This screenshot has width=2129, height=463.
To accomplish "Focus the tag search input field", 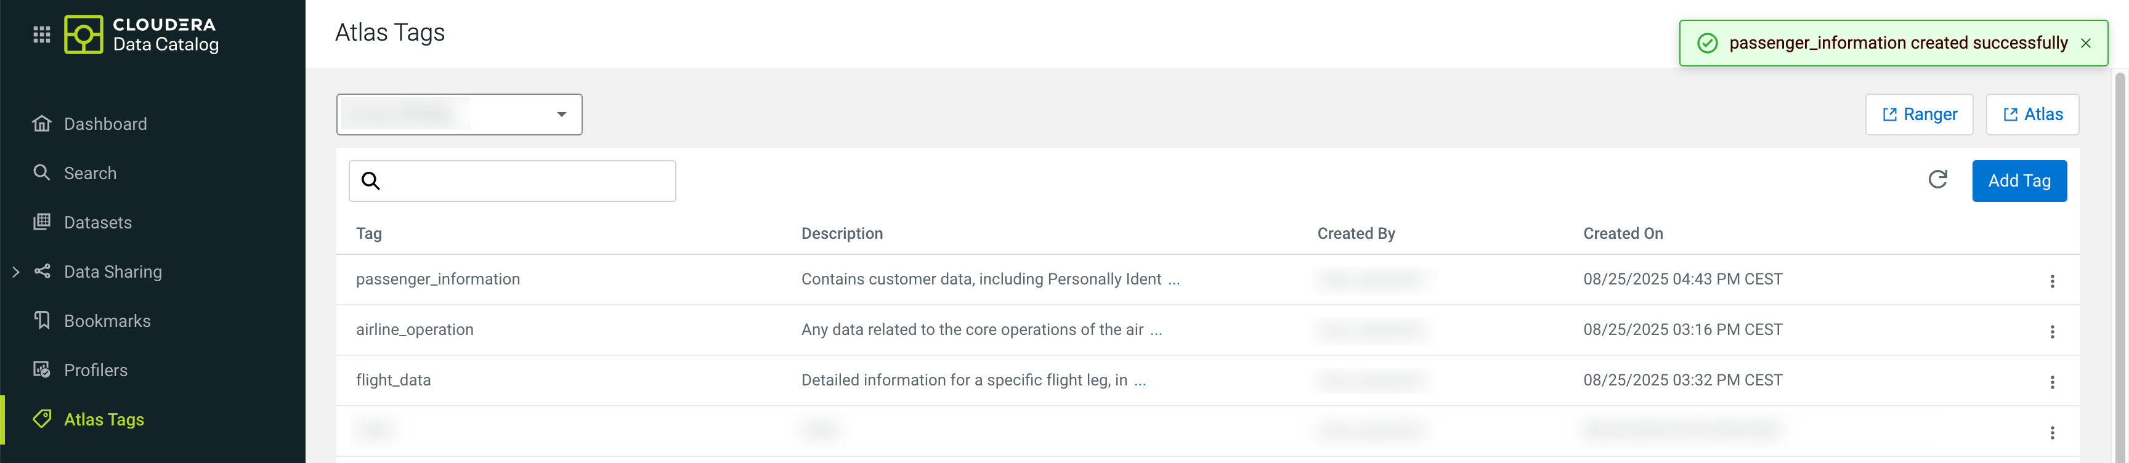I will pyautogui.click(x=529, y=182).
